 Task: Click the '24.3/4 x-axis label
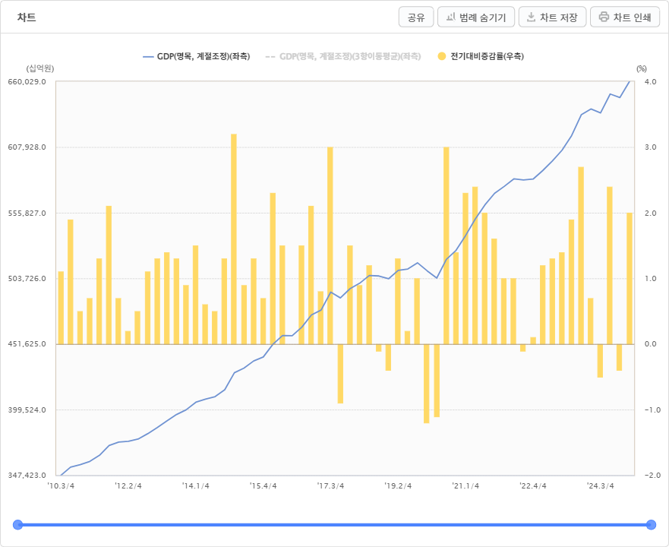pos(601,486)
